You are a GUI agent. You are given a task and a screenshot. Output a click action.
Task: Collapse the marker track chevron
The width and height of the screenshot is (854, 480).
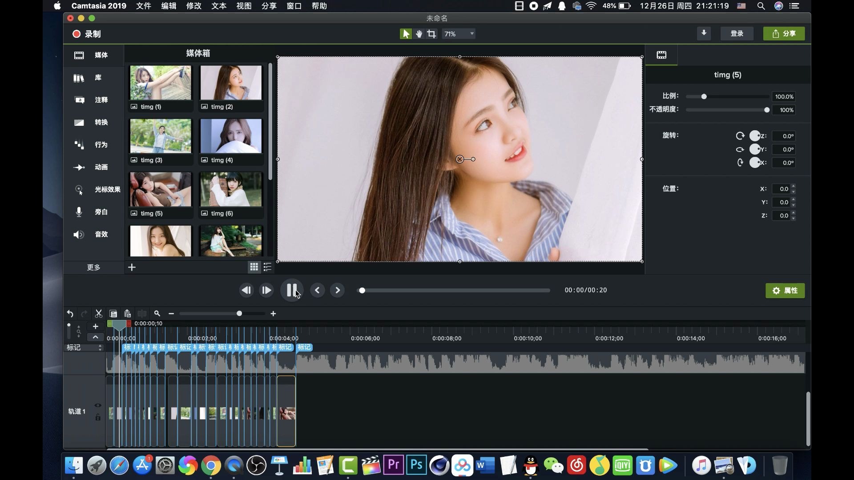(x=95, y=337)
